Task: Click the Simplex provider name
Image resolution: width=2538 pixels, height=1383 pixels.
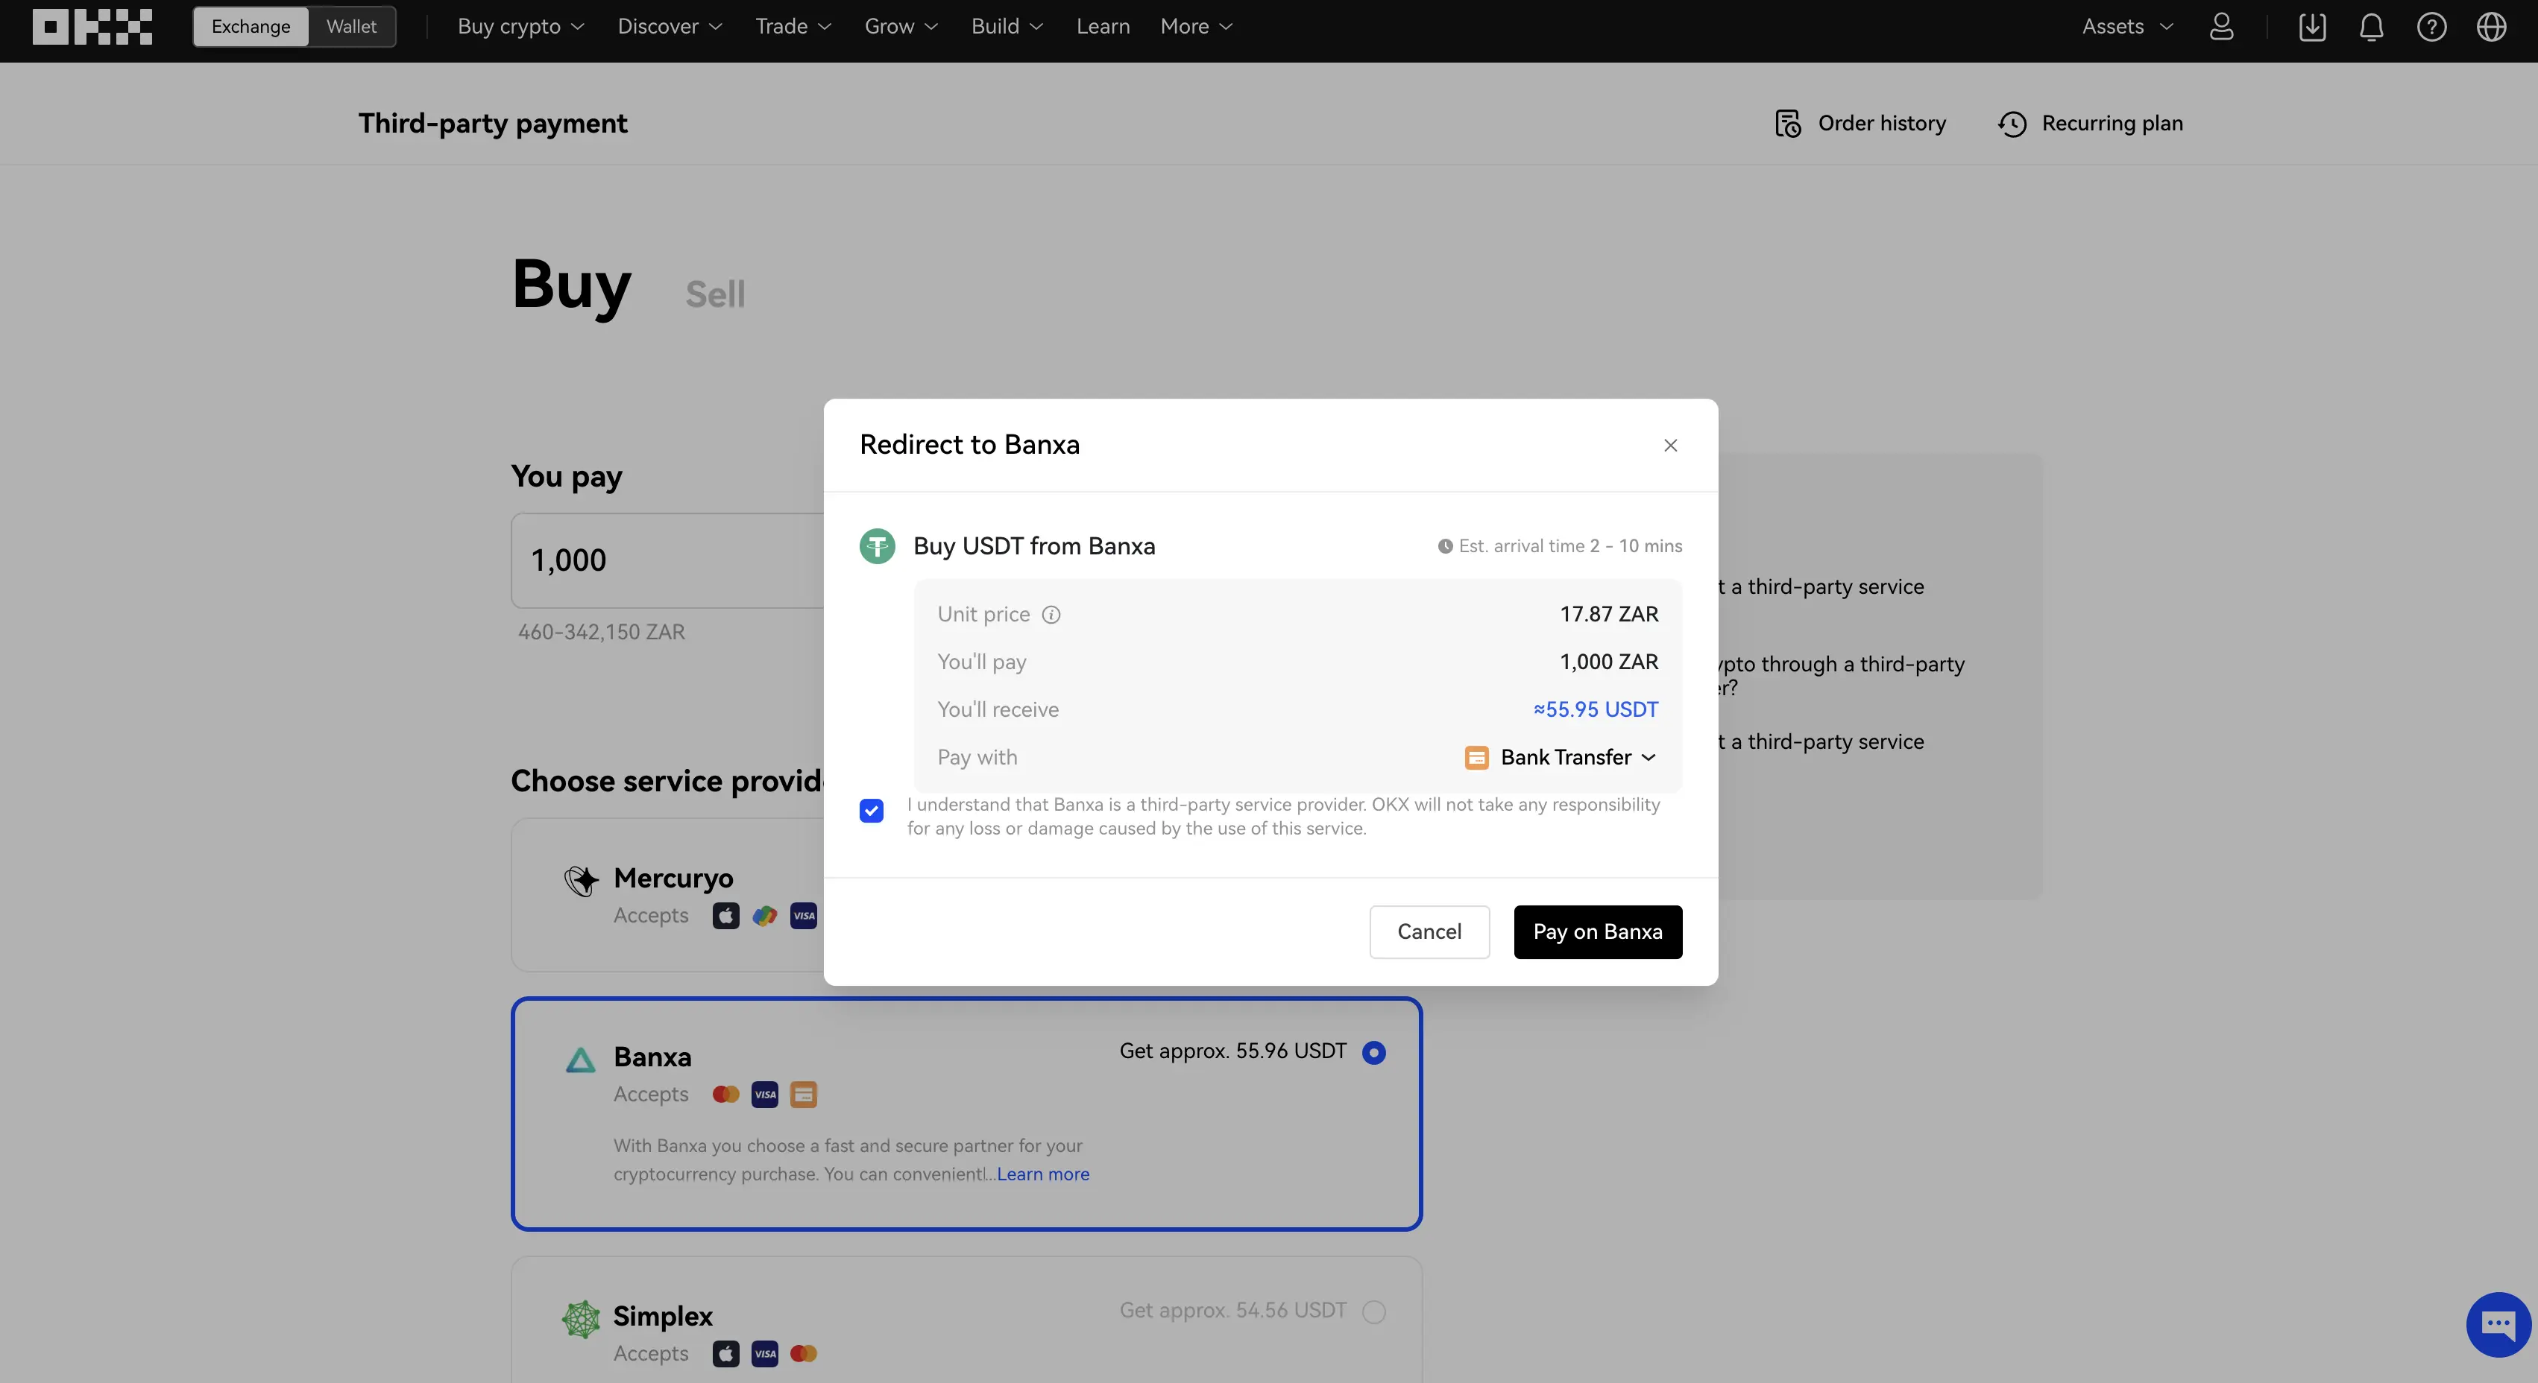Action: (662, 1316)
